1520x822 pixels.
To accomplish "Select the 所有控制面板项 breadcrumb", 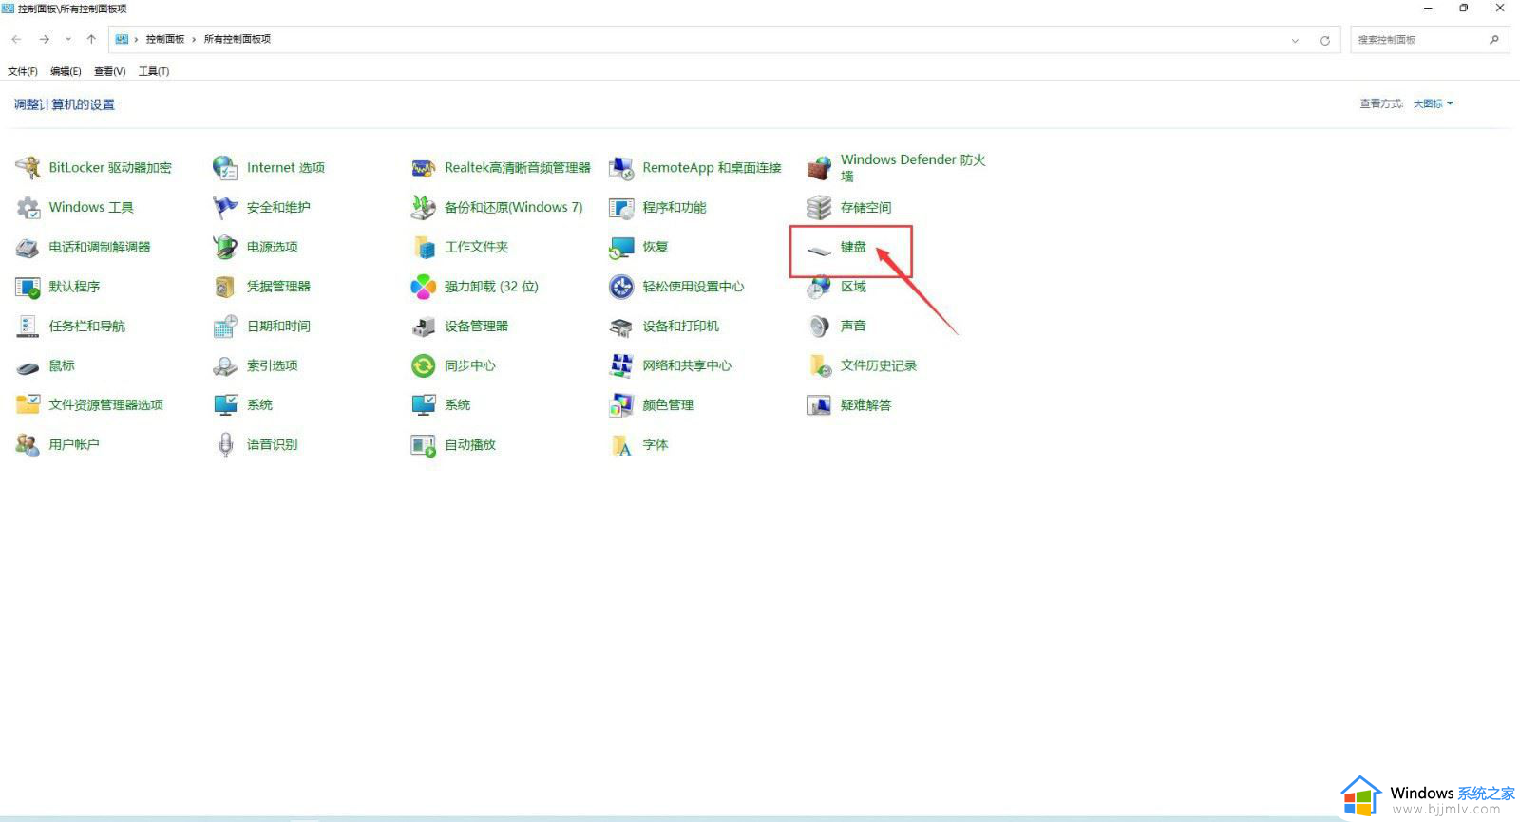I will click(237, 40).
